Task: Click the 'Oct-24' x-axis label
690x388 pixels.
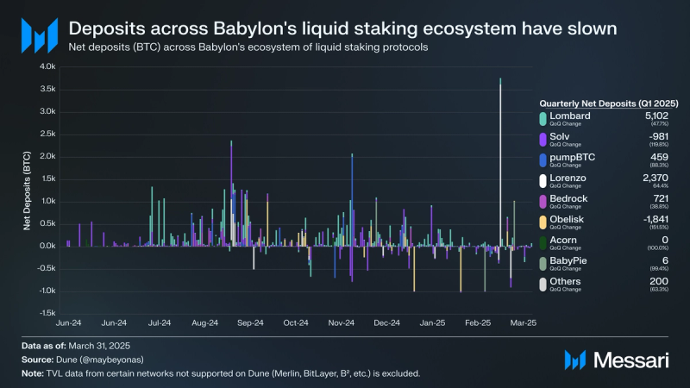Action: (x=296, y=322)
